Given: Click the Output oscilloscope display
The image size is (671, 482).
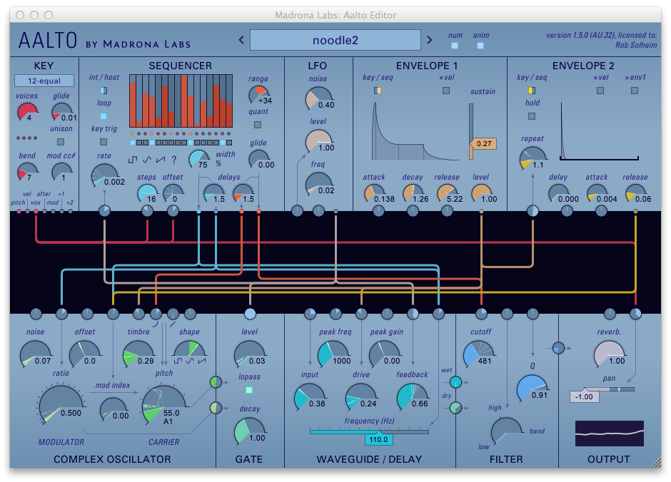Looking at the screenshot, I should point(610,434).
